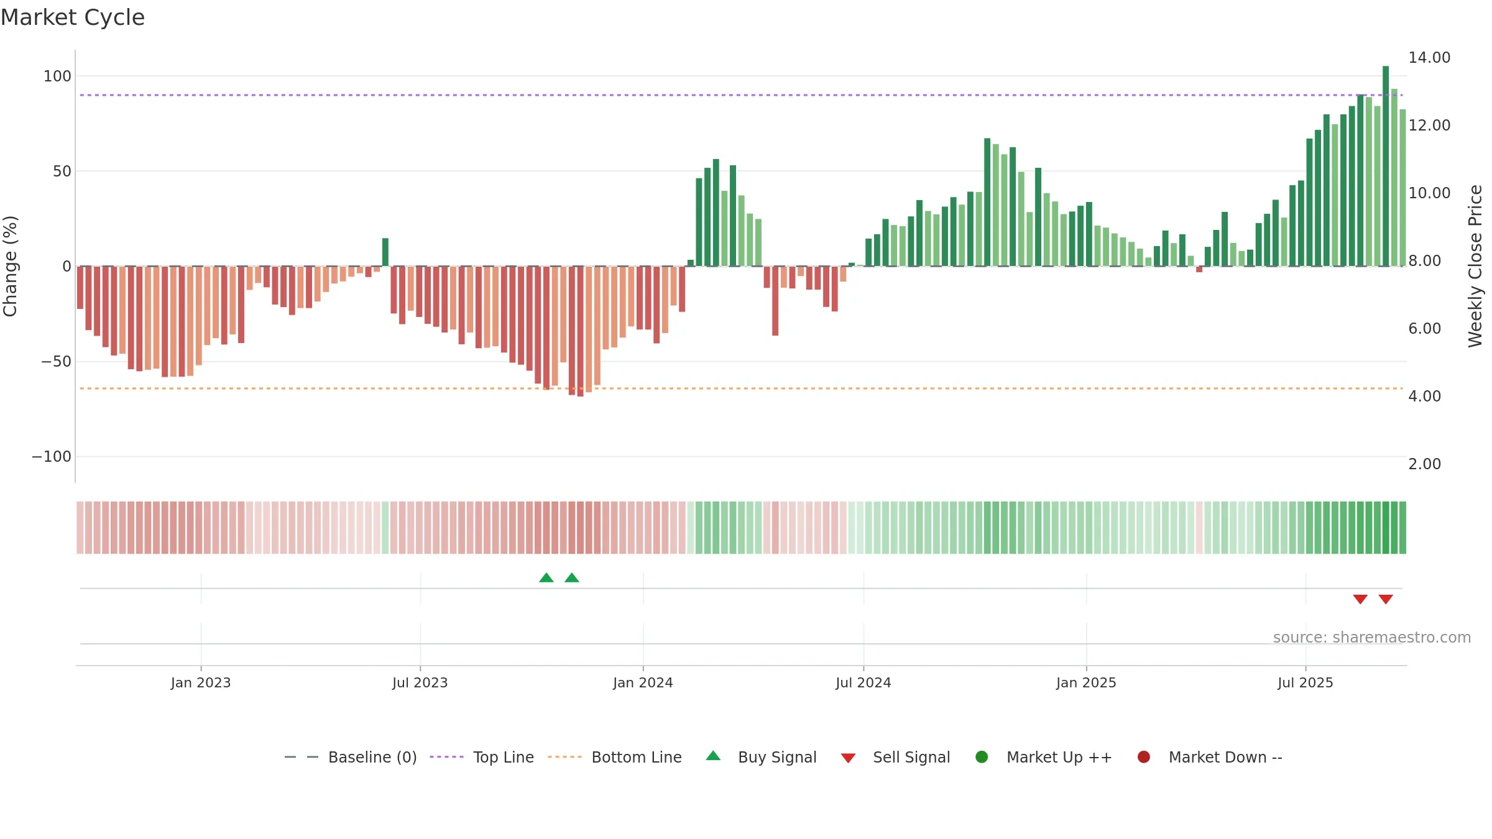Image resolution: width=1492 pixels, height=839 pixels.
Task: Click the 4.00 price axis tick
Action: click(x=1425, y=396)
